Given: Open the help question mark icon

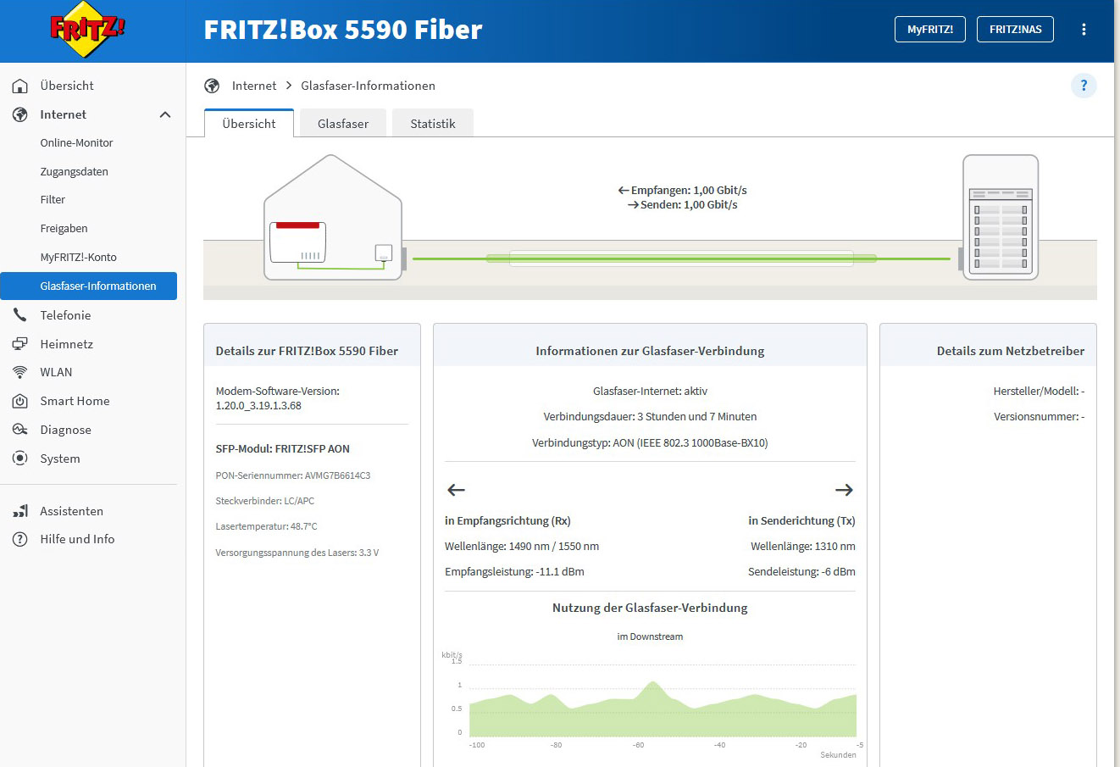Looking at the screenshot, I should [1084, 86].
